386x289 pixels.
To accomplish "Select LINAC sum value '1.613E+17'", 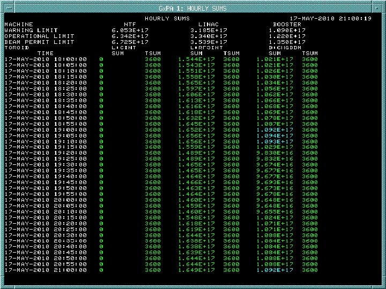I will pyautogui.click(x=196, y=100).
